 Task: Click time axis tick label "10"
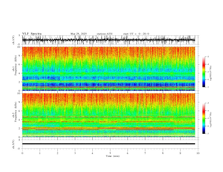(x=198, y=153)
